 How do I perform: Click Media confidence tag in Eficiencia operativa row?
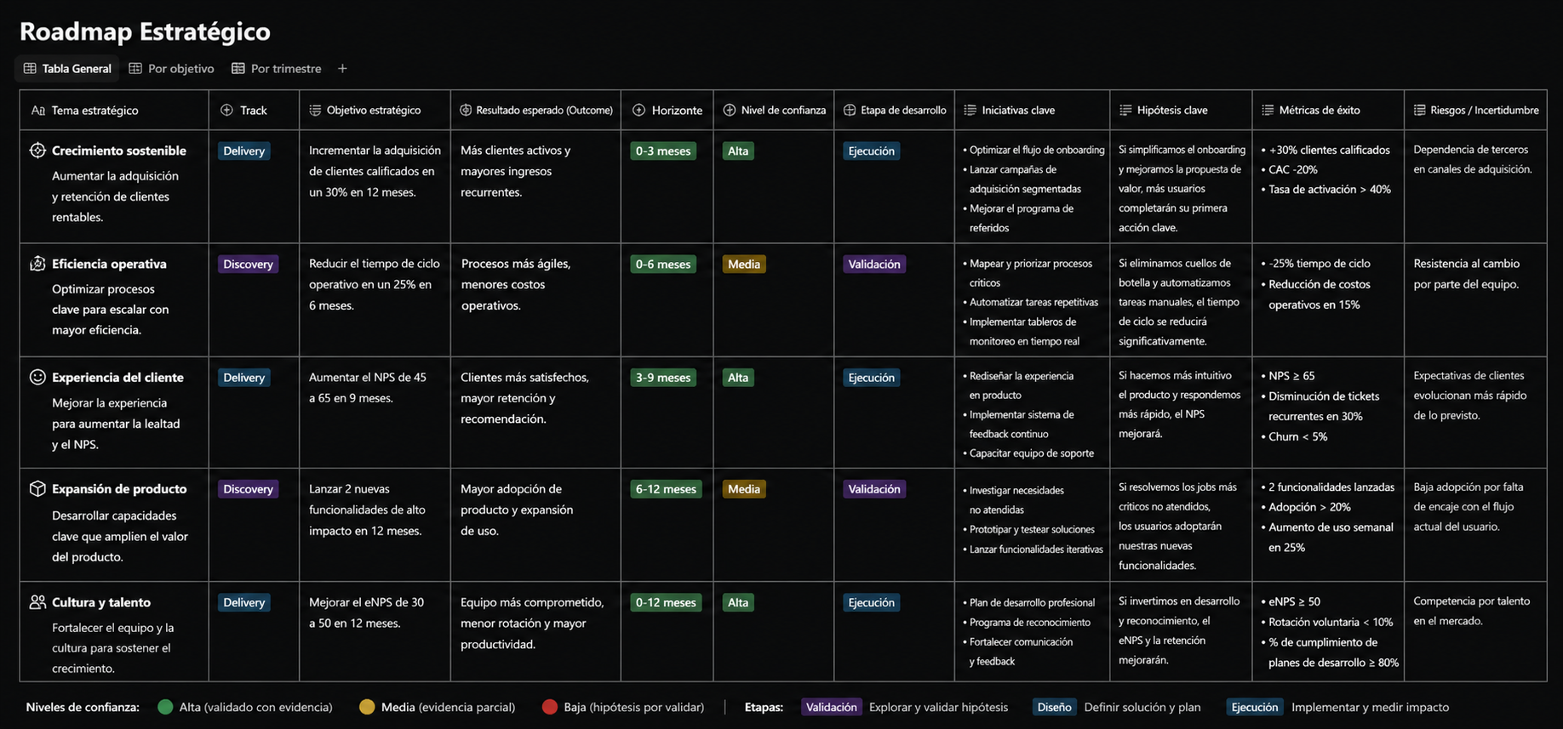click(x=744, y=265)
